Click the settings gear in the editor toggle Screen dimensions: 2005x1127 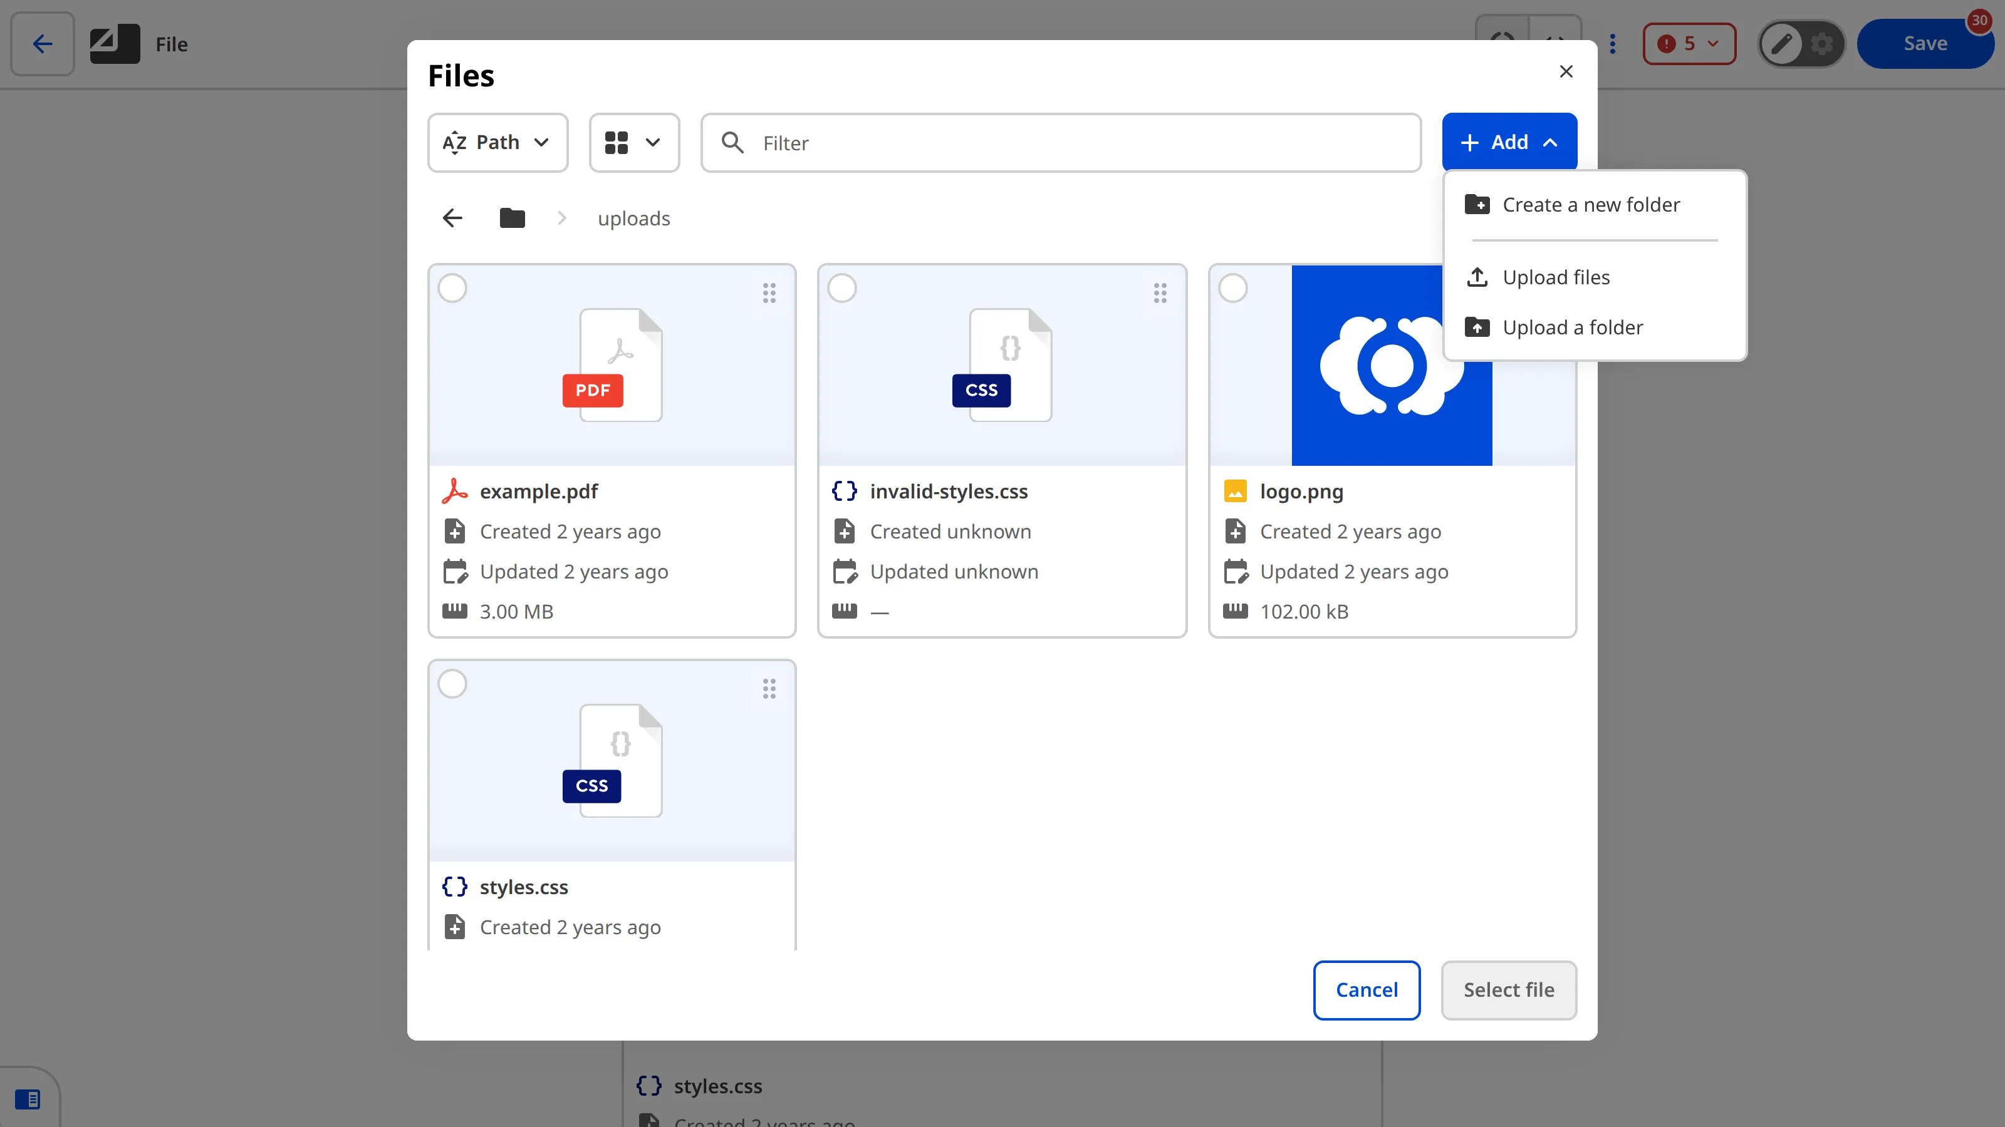click(x=1821, y=44)
